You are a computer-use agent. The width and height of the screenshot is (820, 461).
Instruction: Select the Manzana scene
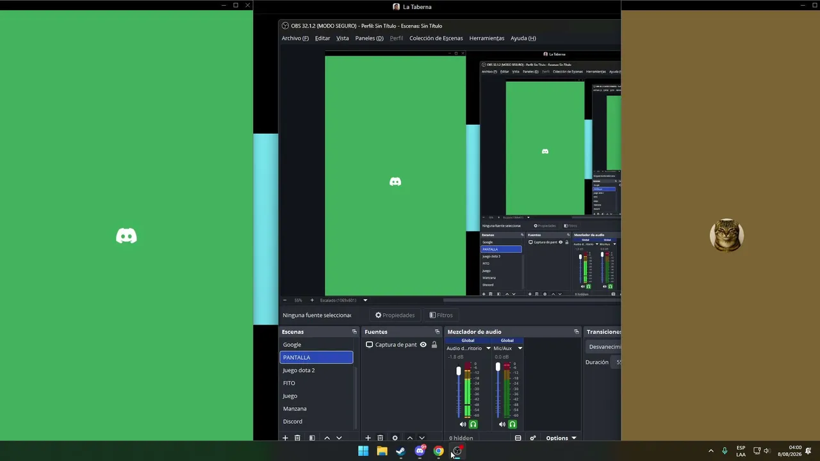click(316, 408)
